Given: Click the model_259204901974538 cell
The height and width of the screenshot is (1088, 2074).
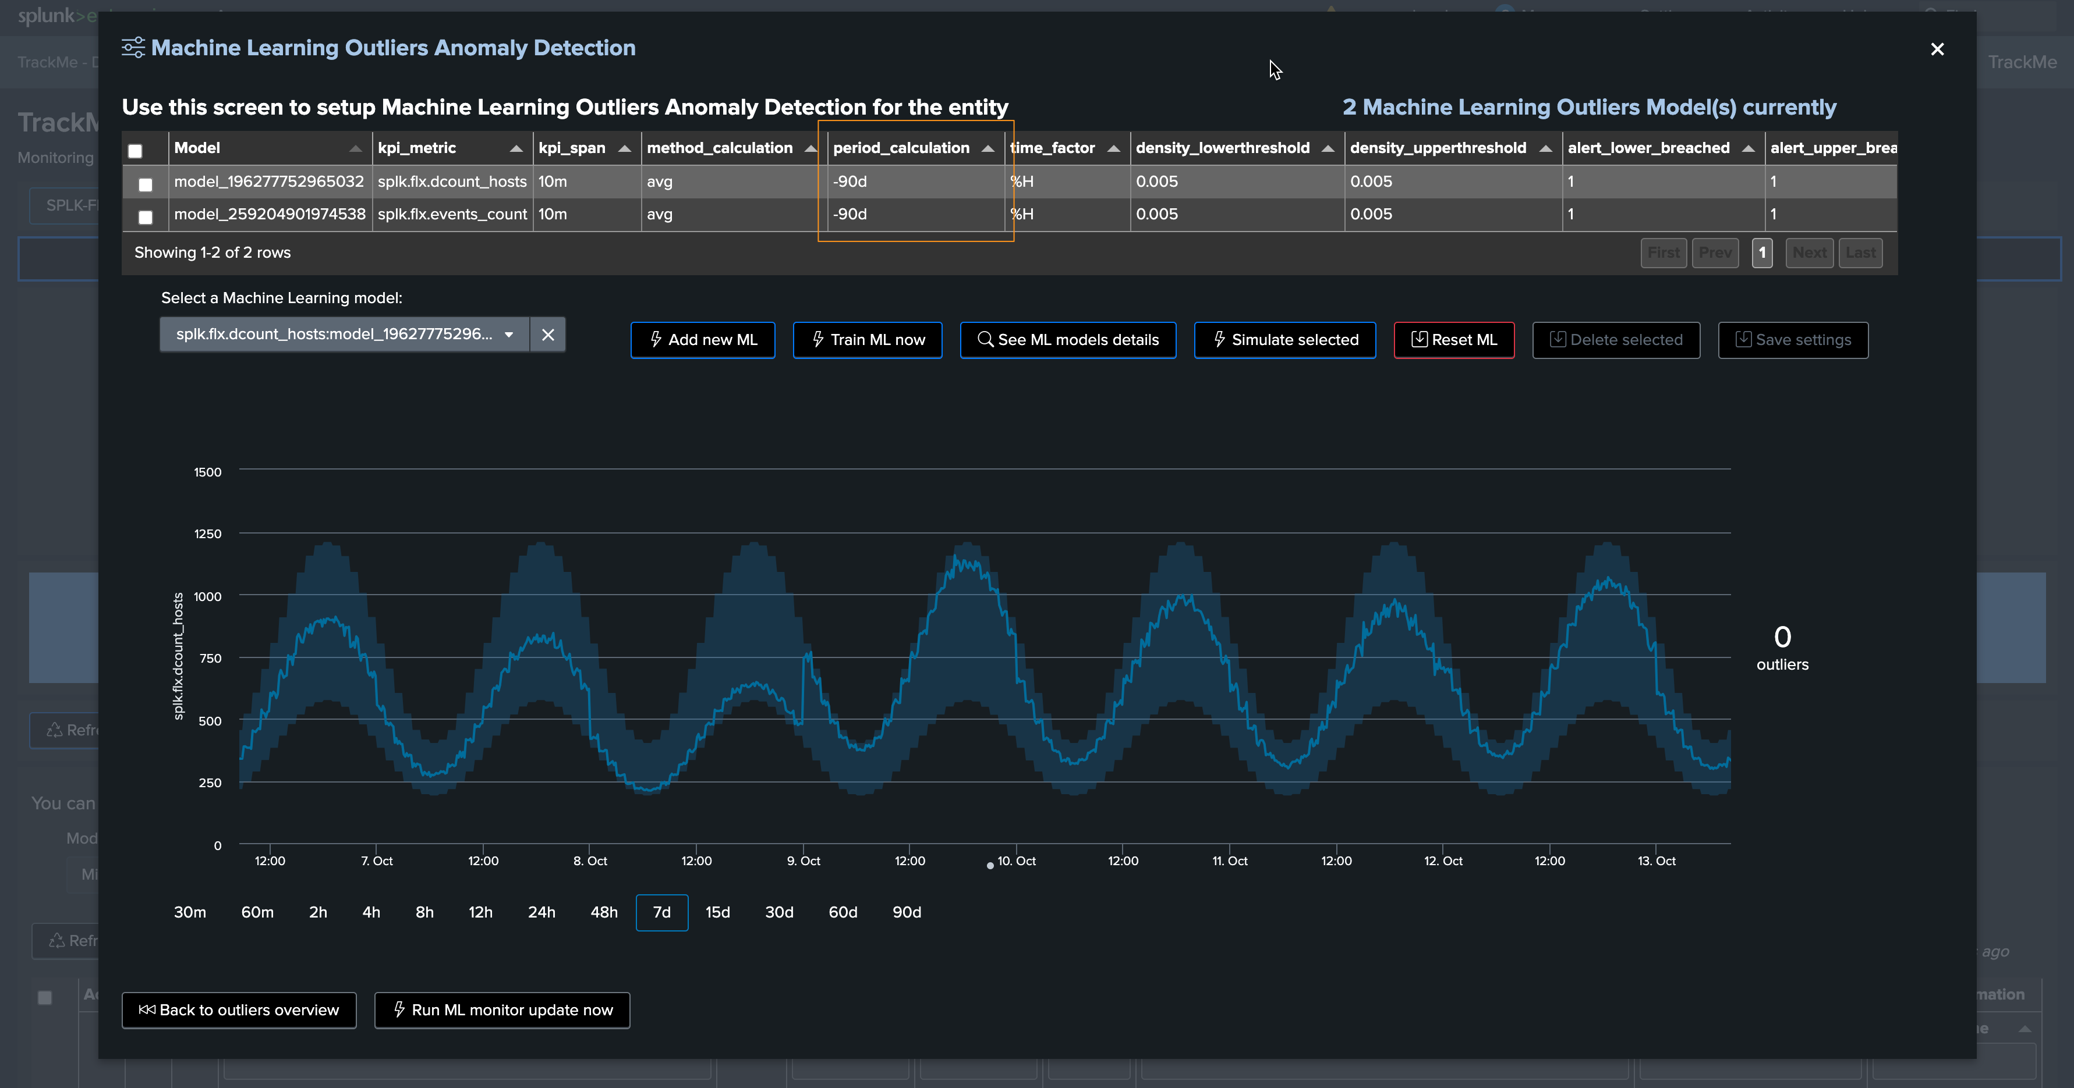Looking at the screenshot, I should (x=270, y=215).
